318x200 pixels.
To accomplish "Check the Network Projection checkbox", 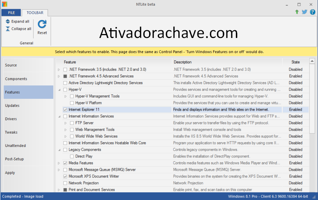I will click(65, 183).
